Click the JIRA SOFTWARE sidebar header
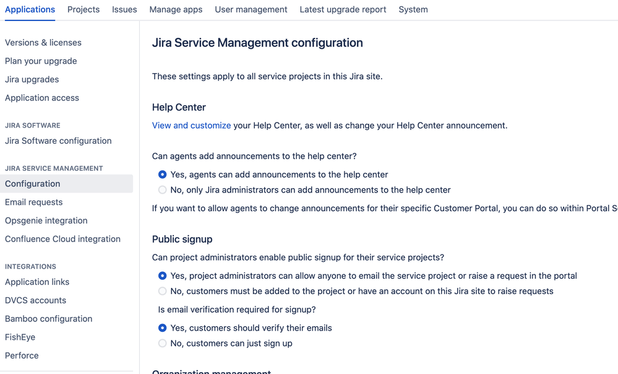 pyautogui.click(x=33, y=126)
